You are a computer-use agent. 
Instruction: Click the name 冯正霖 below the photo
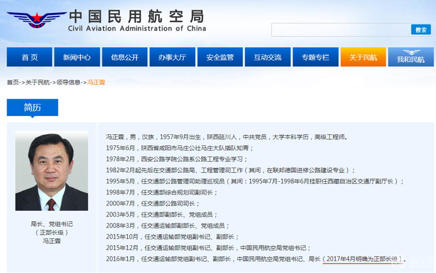tap(52, 241)
